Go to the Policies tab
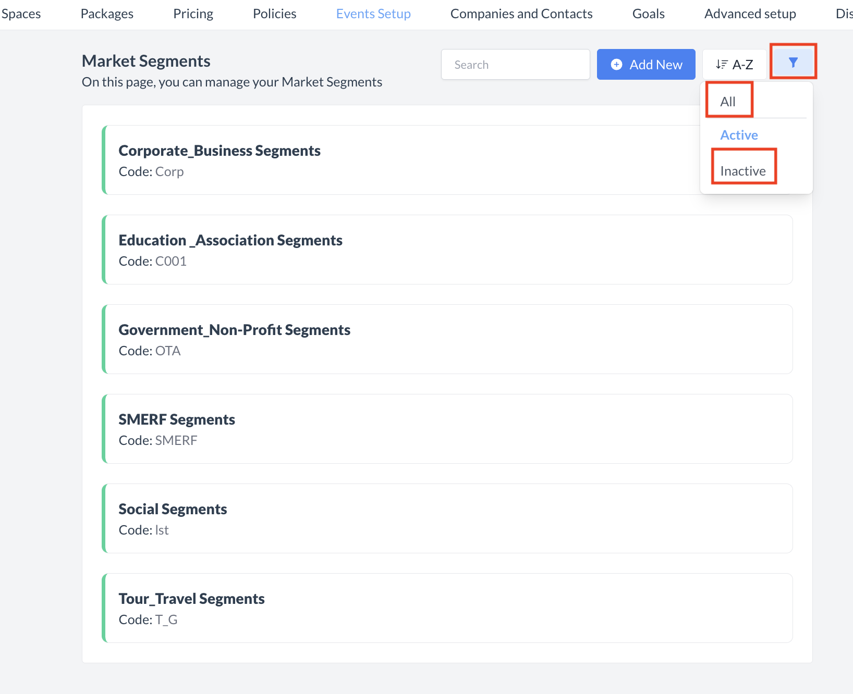Screen dimensions: 853x694 pos(274,14)
